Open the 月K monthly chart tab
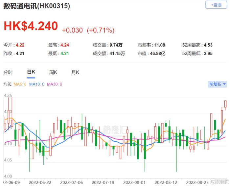 [75, 72]
